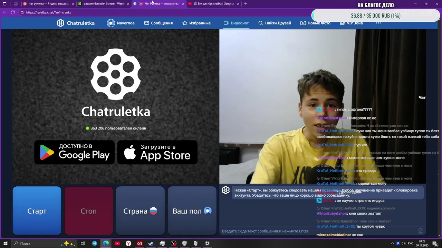Open the Windows Start menu
The image size is (442, 248).
pos(5,244)
